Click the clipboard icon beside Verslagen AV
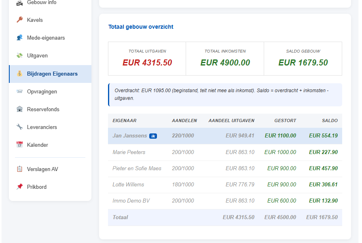The height and width of the screenshot is (243, 362). (20, 169)
